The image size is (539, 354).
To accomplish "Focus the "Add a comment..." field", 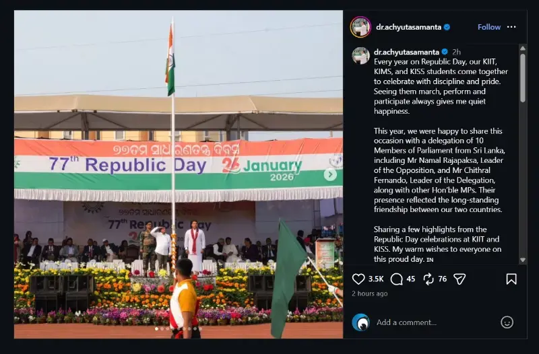I will click(431, 322).
